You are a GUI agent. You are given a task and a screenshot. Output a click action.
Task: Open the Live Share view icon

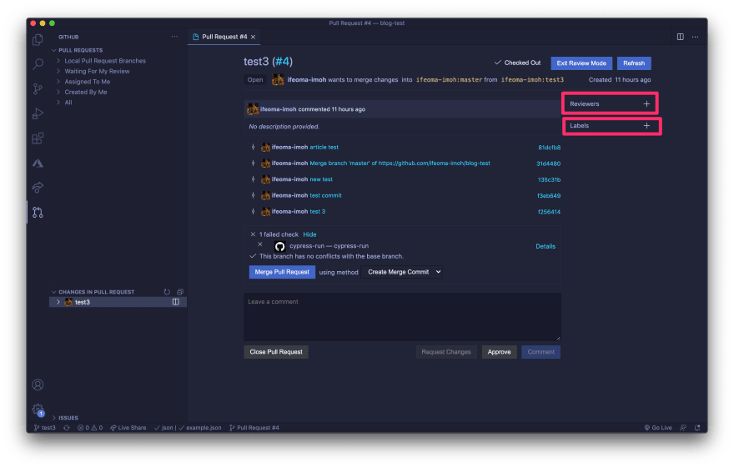pos(38,188)
